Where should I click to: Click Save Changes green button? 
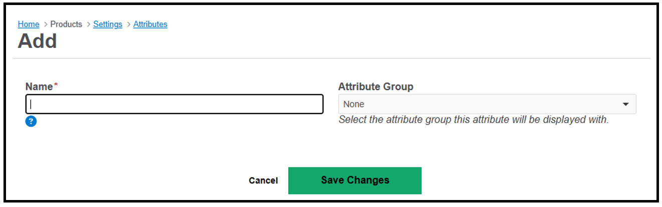355,180
